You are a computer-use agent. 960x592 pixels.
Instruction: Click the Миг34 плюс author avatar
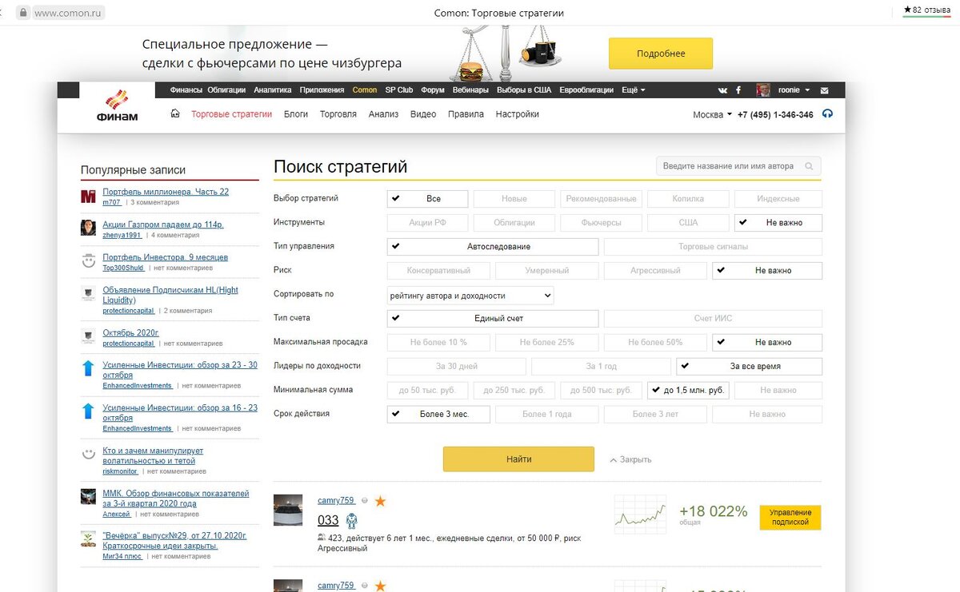pyautogui.click(x=88, y=539)
